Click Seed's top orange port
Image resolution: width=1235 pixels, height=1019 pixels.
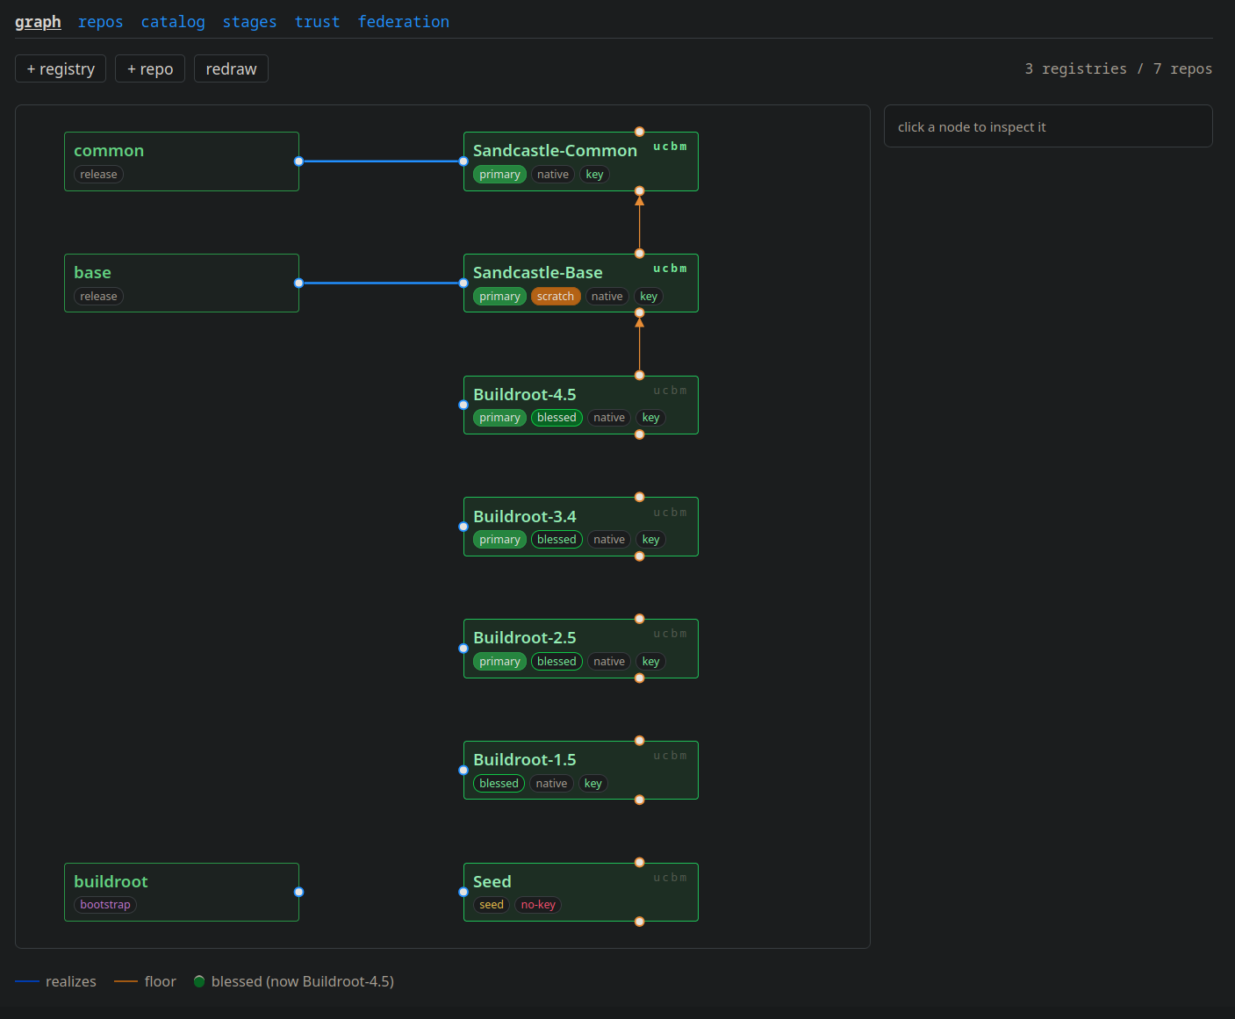[x=640, y=863]
